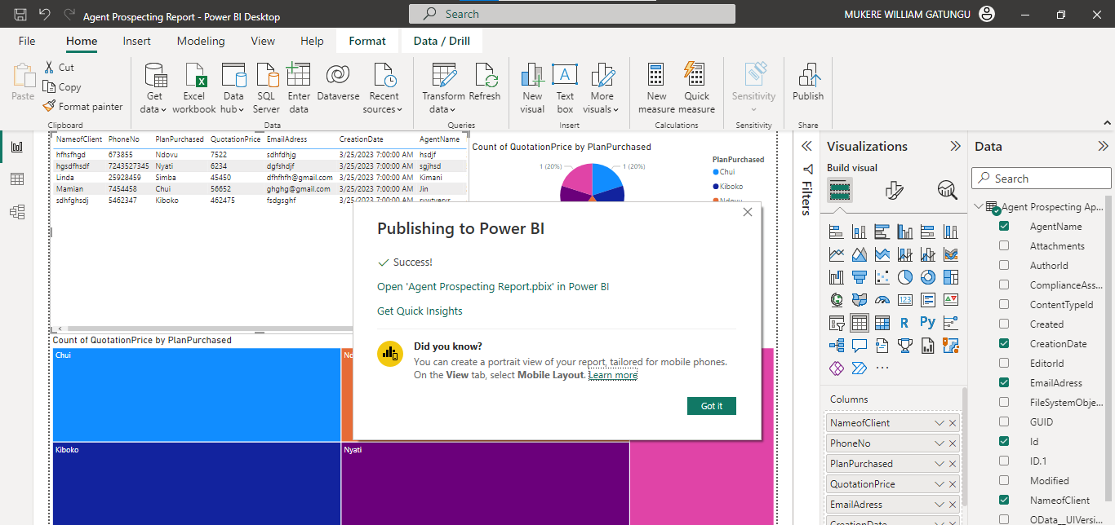The width and height of the screenshot is (1115, 525).
Task: Choose the Decomposition tree visual
Action: pos(837,346)
